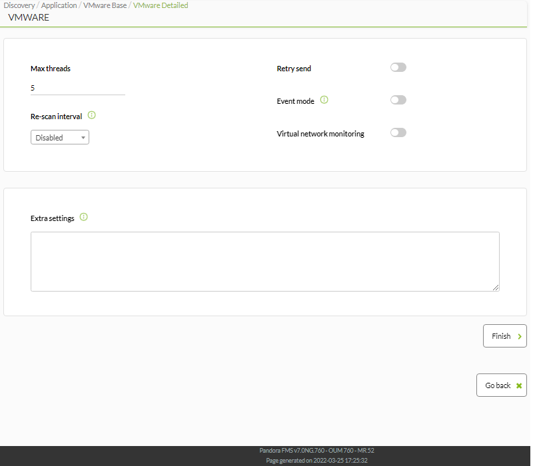Screen dimensions: 533x466
Task: Click the green X in Go back button
Action: point(519,385)
